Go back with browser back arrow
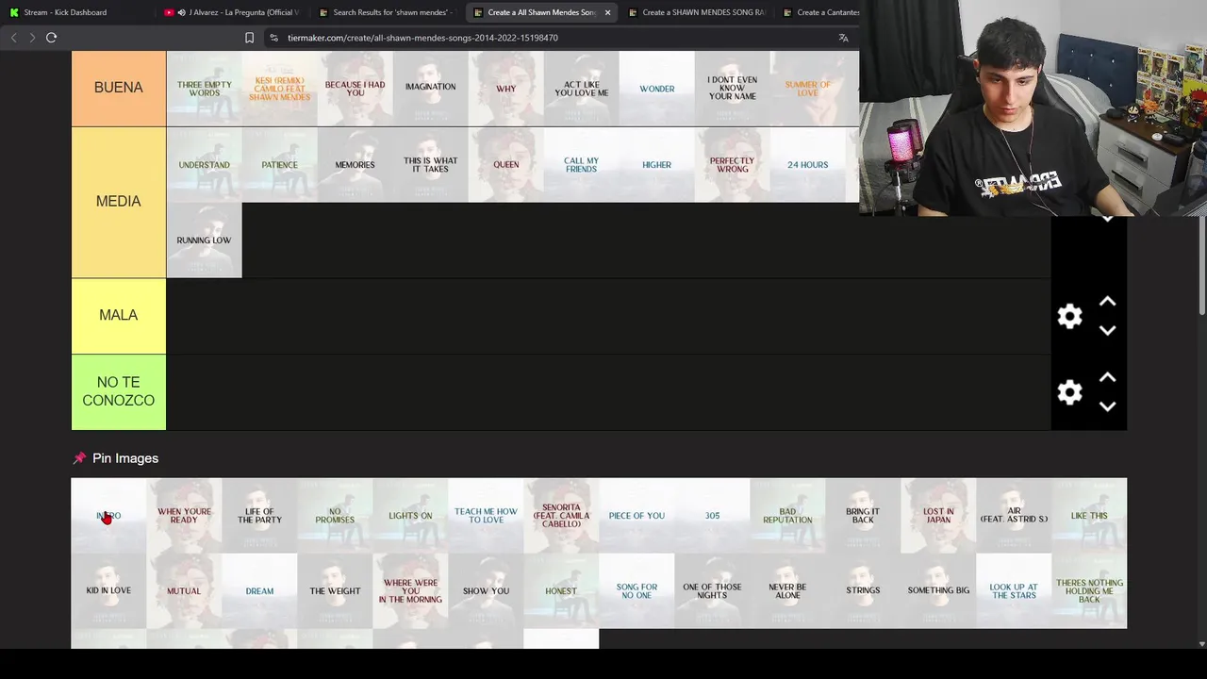This screenshot has height=679, width=1207. pos(13,38)
